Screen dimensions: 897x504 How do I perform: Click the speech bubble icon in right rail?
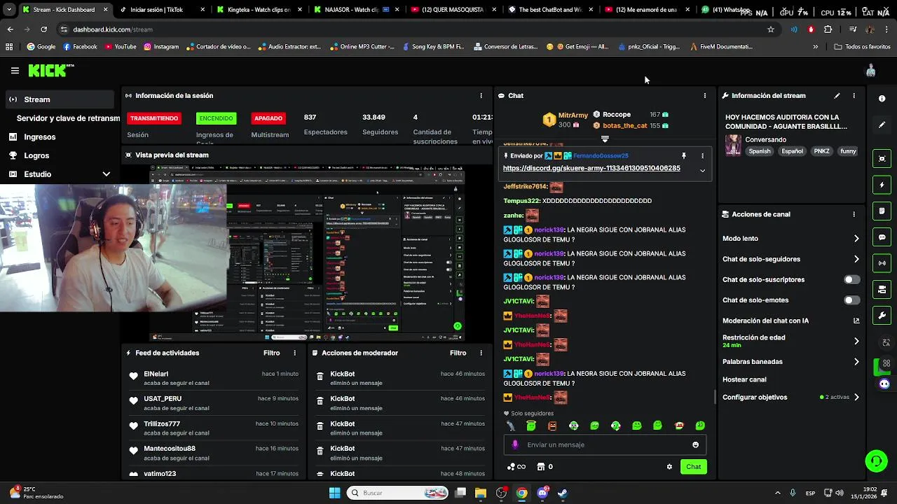point(882,237)
